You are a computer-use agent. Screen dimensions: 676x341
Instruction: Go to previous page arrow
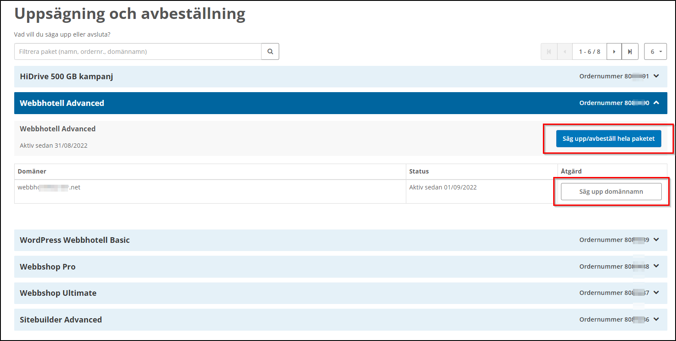pyautogui.click(x=565, y=52)
